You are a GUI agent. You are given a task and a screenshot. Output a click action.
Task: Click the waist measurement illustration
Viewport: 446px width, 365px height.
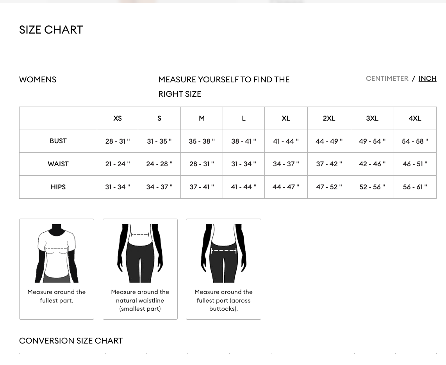(140, 253)
